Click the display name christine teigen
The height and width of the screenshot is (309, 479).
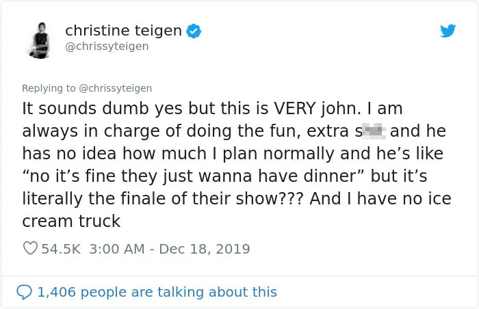click(123, 31)
